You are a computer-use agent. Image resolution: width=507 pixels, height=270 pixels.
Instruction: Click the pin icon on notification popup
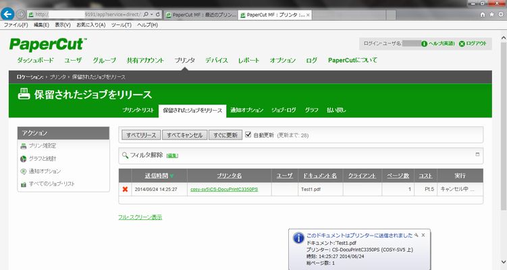(x=417, y=235)
